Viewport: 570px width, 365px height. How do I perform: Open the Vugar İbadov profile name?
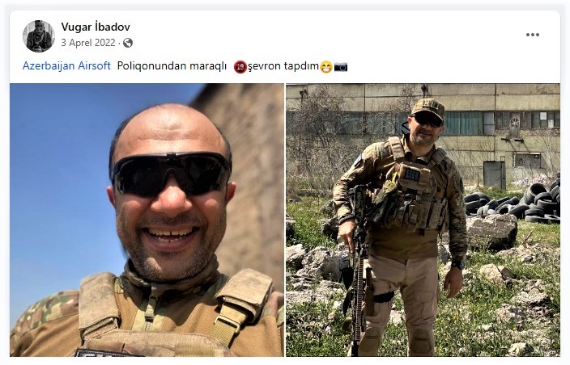point(96,27)
